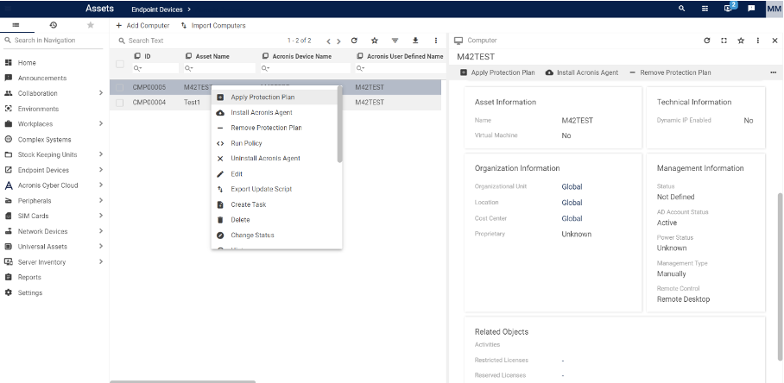Viewport: 784px width, 383px height.
Task: Refresh the Computer detail panel
Action: (707, 41)
